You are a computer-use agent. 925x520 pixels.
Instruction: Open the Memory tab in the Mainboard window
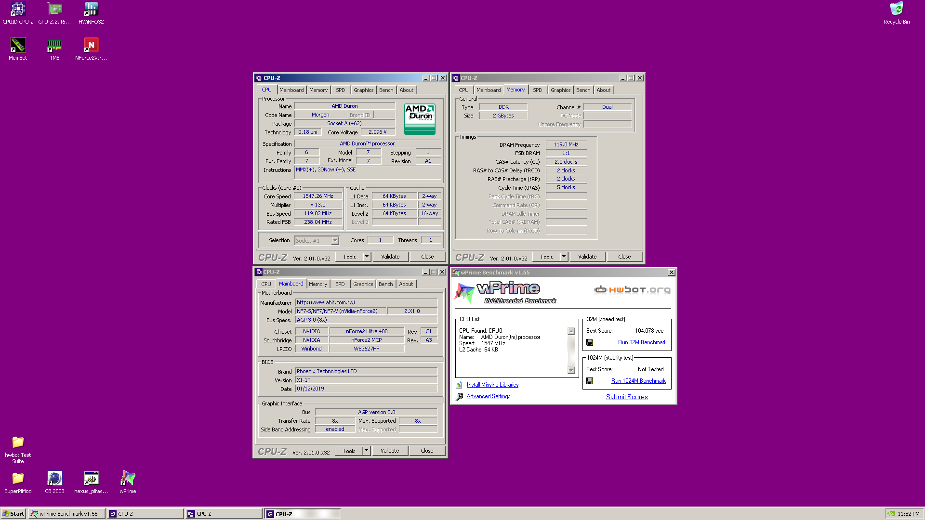318,284
